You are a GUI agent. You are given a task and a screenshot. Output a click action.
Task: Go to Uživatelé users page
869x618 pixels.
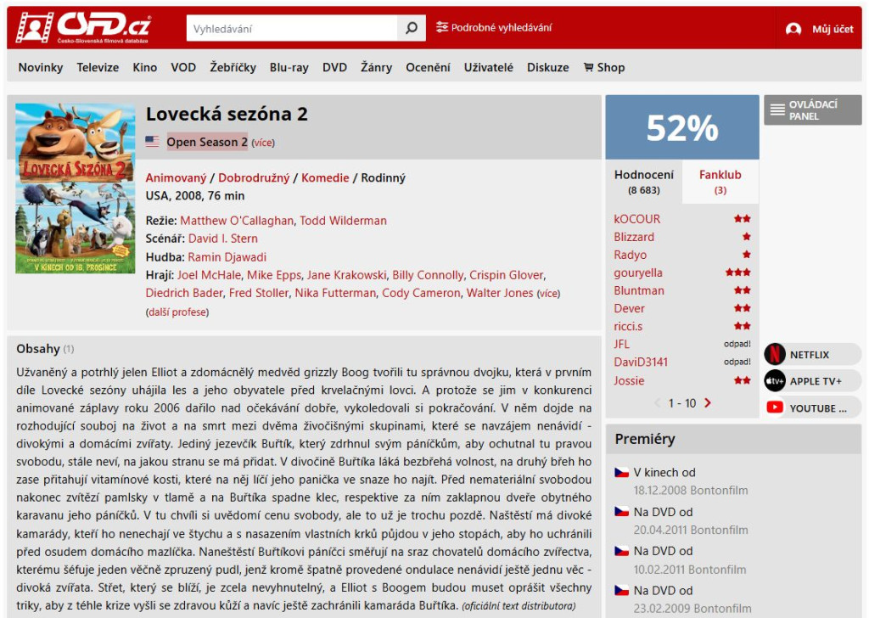488,68
